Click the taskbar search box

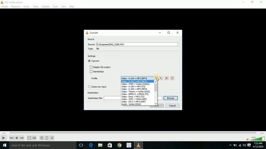pyautogui.click(x=43, y=145)
